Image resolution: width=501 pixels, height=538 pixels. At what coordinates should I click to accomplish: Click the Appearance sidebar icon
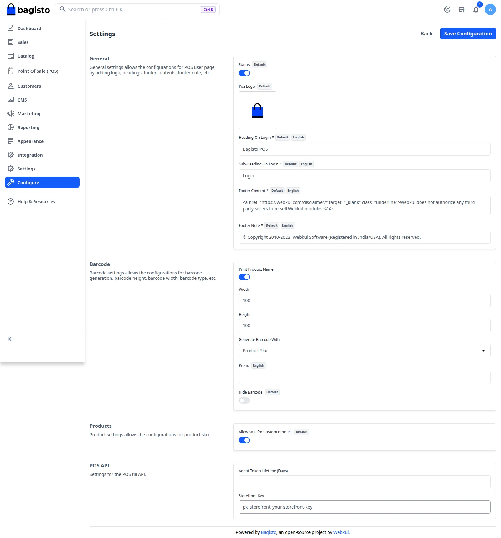(x=11, y=141)
